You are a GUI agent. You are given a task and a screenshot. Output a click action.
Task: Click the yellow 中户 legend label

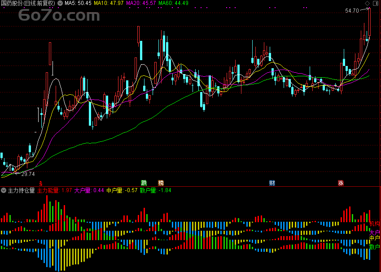pyautogui.click(x=374, y=238)
